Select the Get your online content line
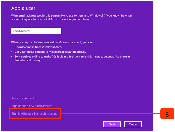The width and height of the screenshot is (175, 132). (x=50, y=52)
